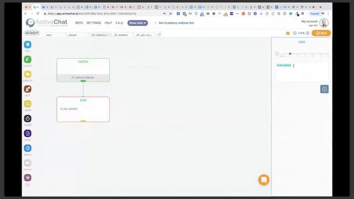
Task: Select the black TIMER block tool
Action: click(x=28, y=119)
